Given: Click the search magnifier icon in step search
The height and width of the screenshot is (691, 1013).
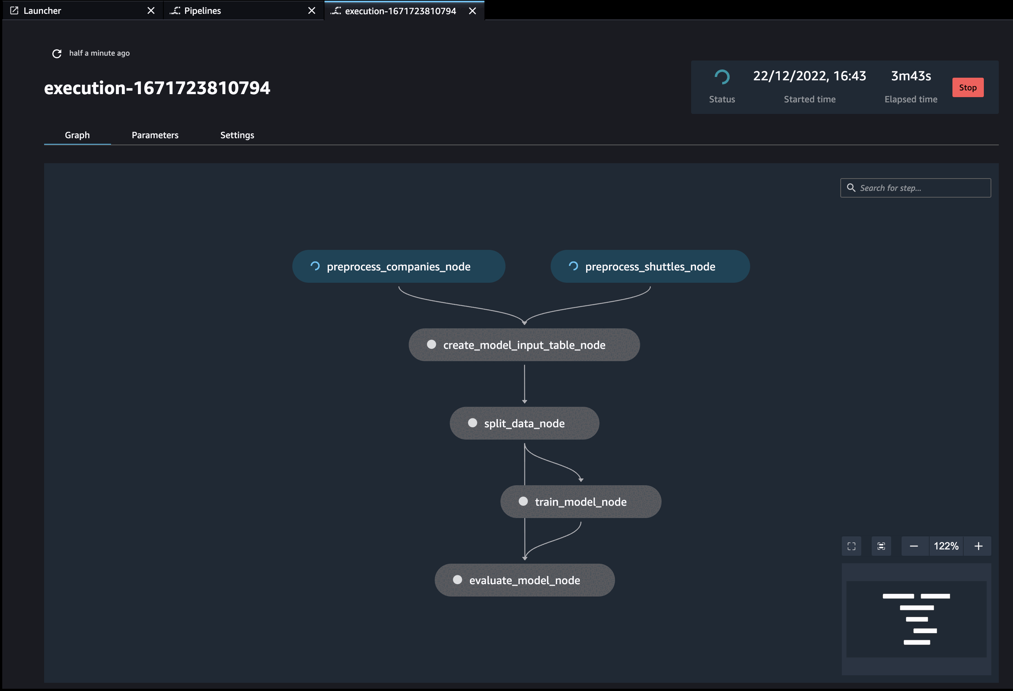Looking at the screenshot, I should click(850, 188).
